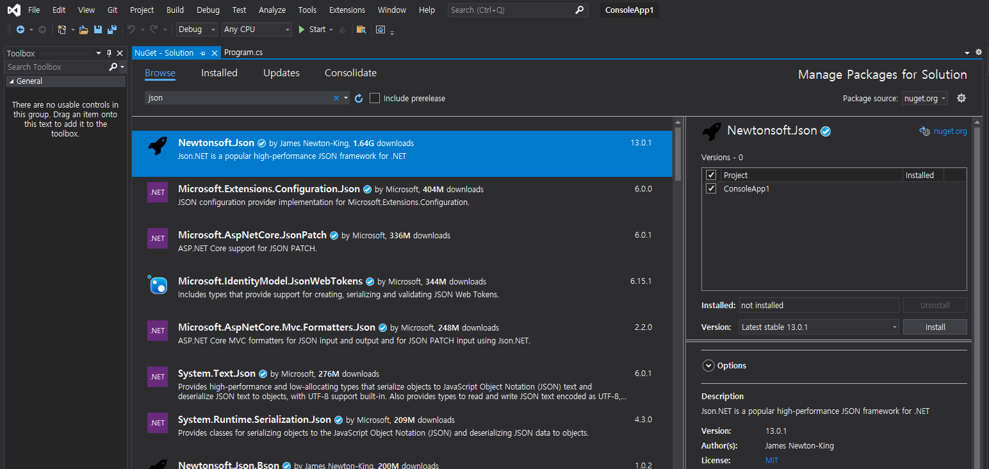Switch to the Consolidate tab
Screen dimensions: 989x469
(350, 73)
